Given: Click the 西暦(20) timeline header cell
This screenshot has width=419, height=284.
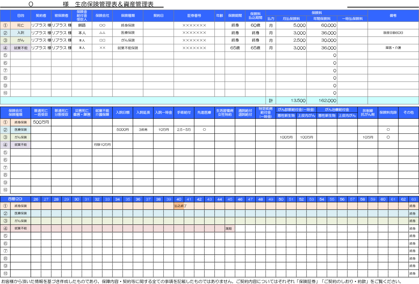Looking at the screenshot, I should pos(15,199).
